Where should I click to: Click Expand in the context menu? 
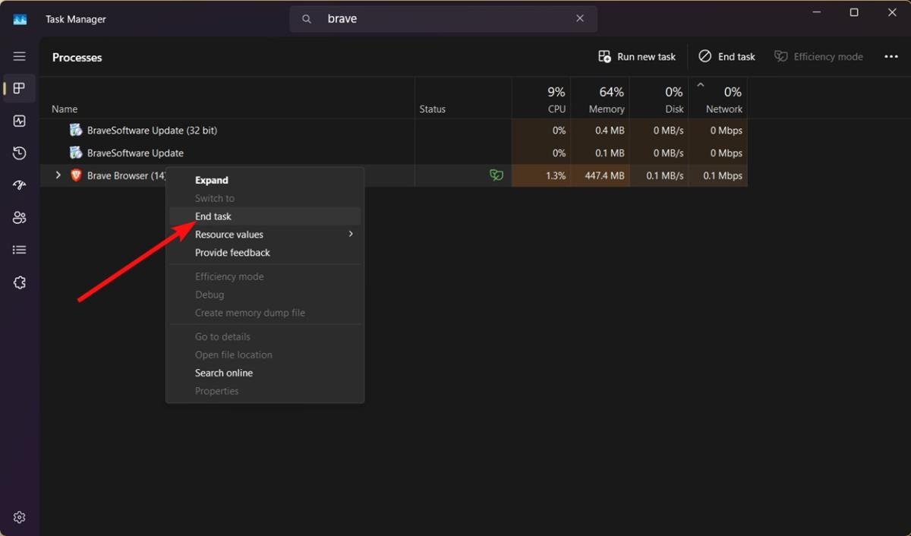point(212,180)
